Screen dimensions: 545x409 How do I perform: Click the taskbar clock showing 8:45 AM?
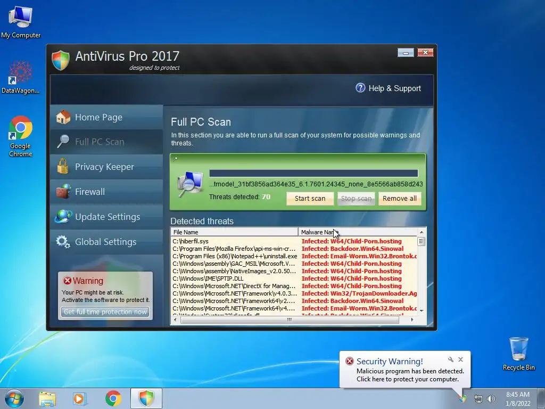[x=518, y=399]
